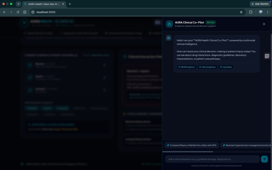Close the AURA Health browser tab
Screen dimensions: 272x170
(63, 4)
